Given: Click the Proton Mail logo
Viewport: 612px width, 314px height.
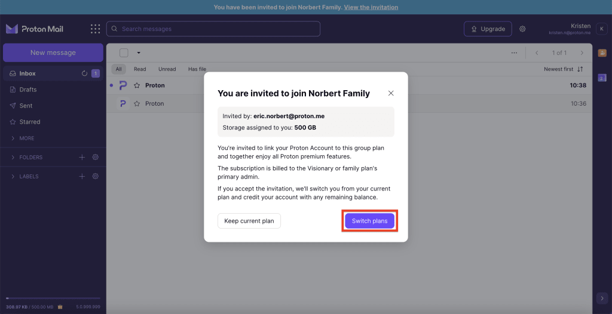Looking at the screenshot, I should tap(34, 29).
